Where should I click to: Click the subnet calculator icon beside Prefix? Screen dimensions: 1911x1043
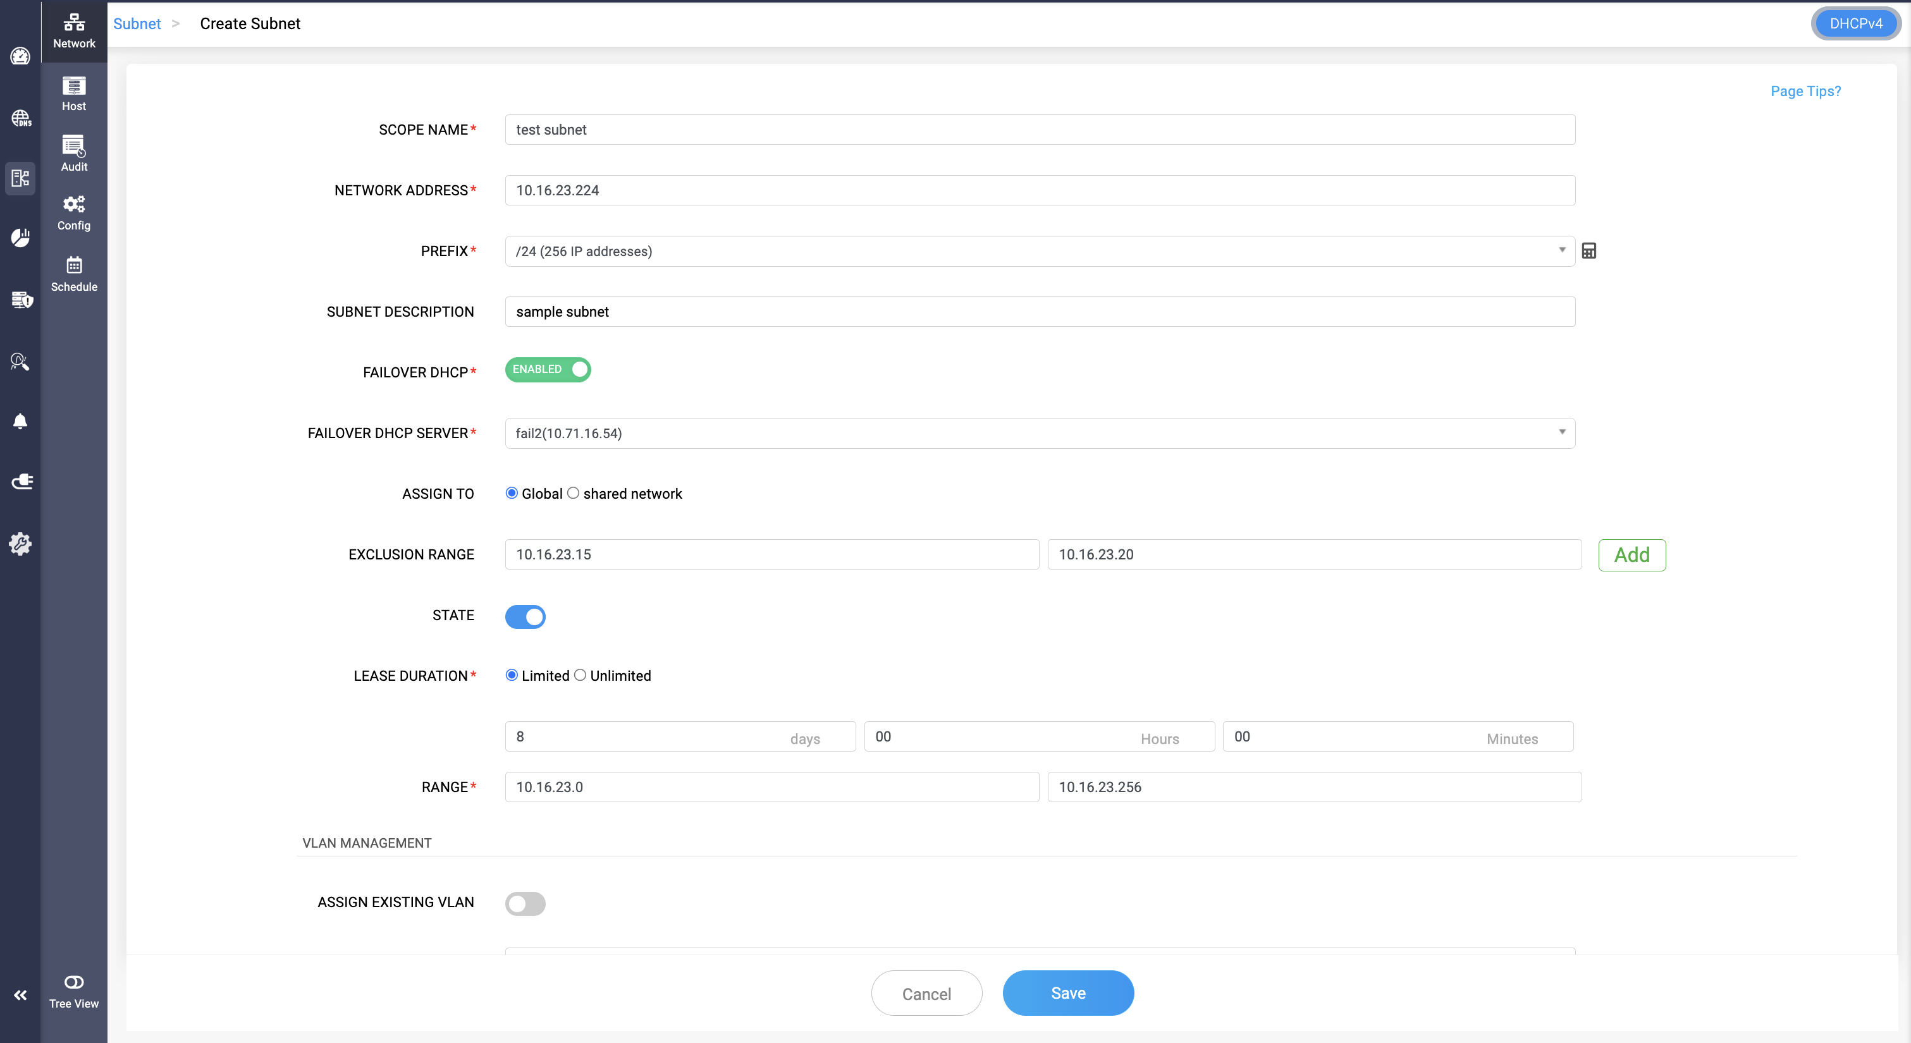(1588, 251)
